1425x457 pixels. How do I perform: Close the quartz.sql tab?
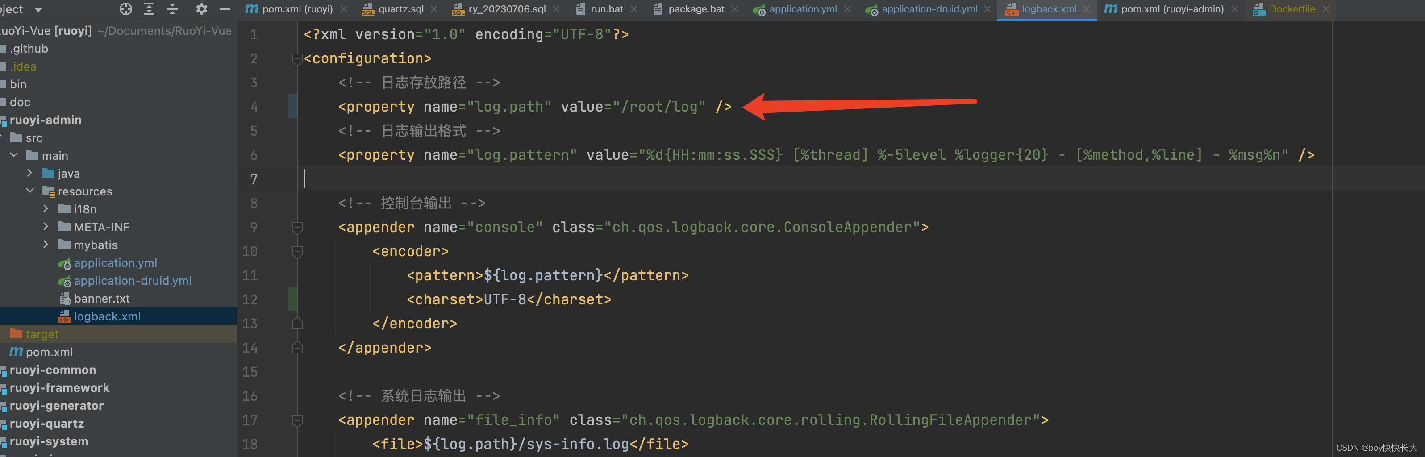tap(433, 9)
